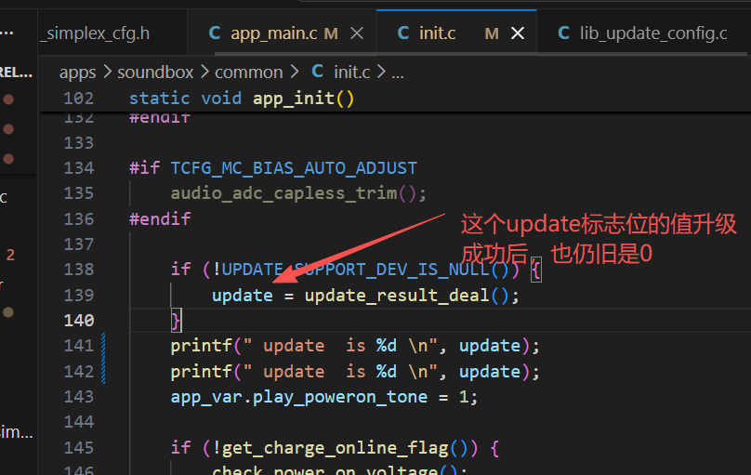Open the _simplex_cfg.h tab
Screen dimensions: 751x475
click(96, 33)
